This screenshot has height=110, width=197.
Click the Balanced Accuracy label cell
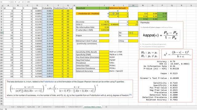87,71
